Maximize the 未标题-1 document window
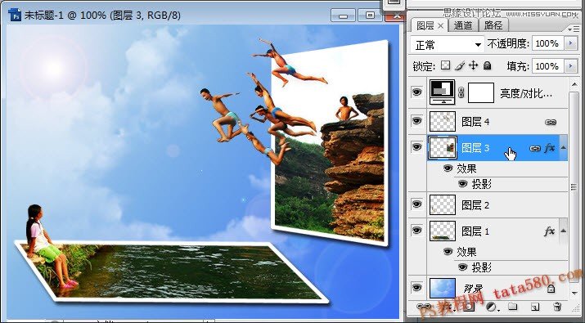The height and width of the screenshot is (323, 585). point(370,16)
